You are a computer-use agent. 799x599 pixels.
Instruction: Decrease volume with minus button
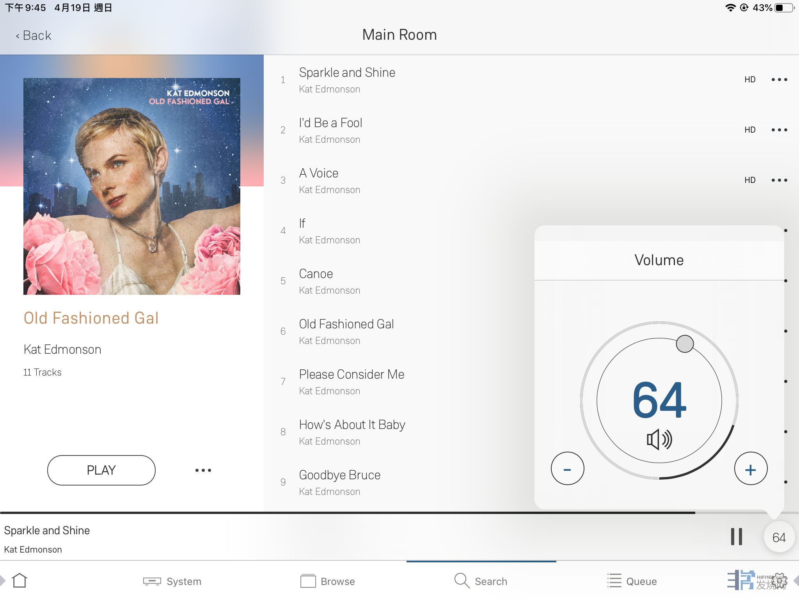[567, 469]
